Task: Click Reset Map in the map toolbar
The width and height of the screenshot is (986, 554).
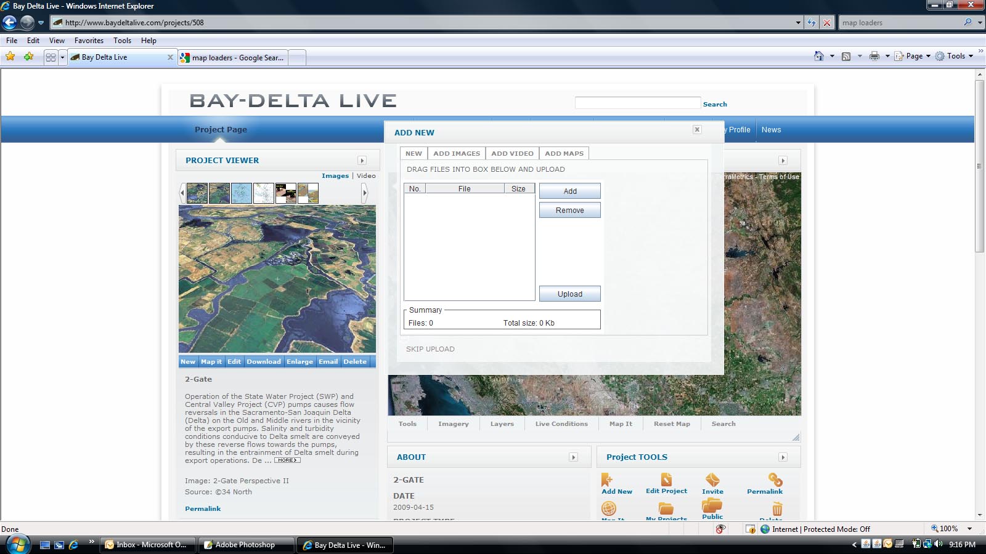Action: click(x=672, y=424)
